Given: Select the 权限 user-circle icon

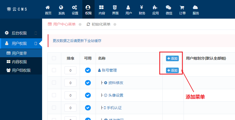Looking at the screenshot, I should point(88,7).
